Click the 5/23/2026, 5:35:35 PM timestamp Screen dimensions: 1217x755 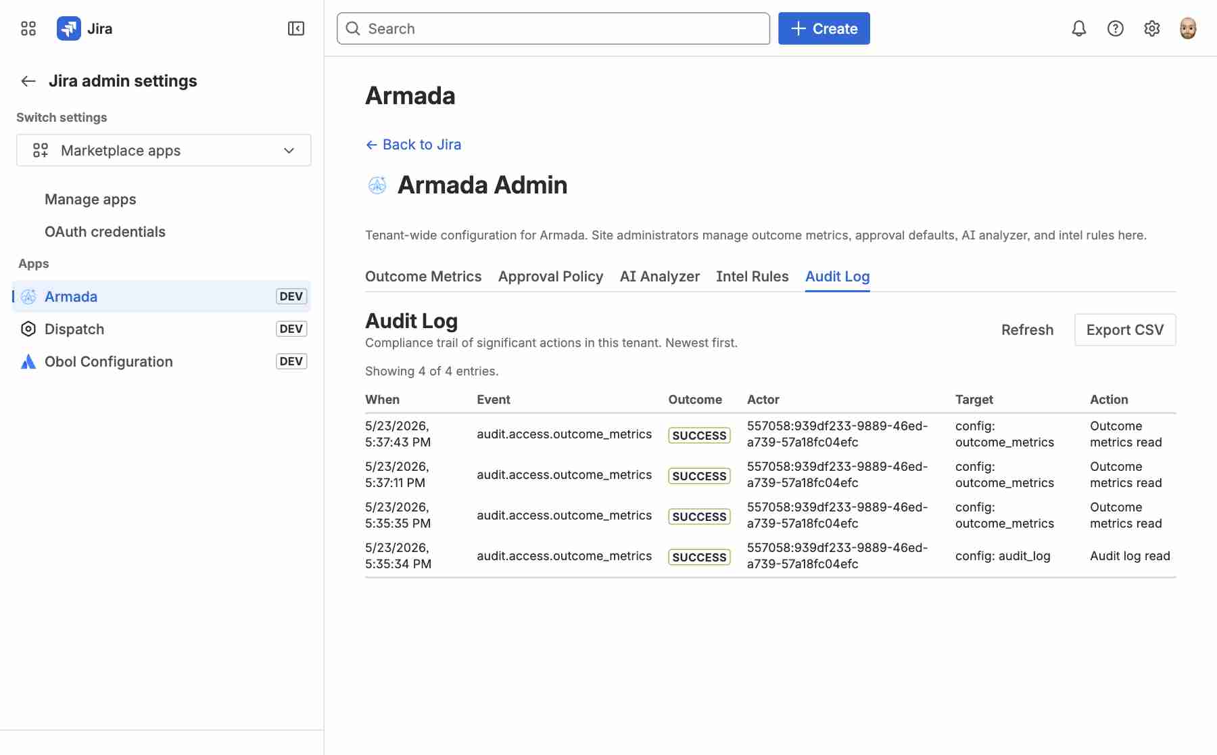[398, 515]
